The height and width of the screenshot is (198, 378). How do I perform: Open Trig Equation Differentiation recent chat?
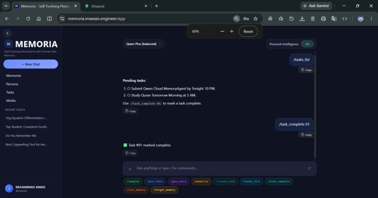pyautogui.click(x=26, y=118)
